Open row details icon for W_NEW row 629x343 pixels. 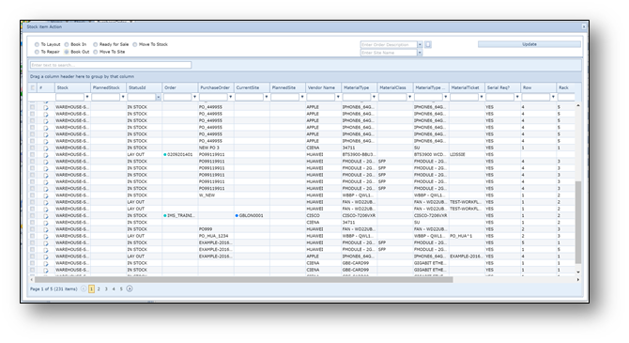pyautogui.click(x=46, y=195)
